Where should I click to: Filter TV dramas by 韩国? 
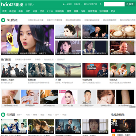(64, 115)
